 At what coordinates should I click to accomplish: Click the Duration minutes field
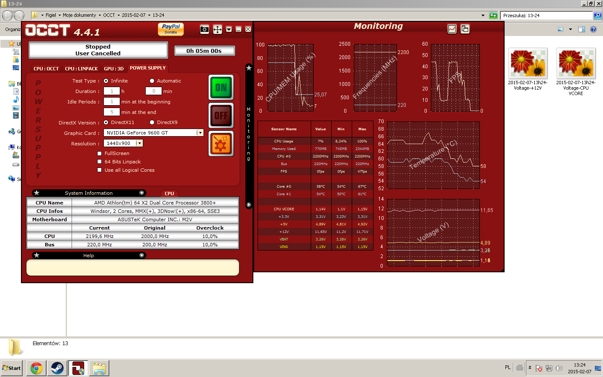[x=154, y=91]
